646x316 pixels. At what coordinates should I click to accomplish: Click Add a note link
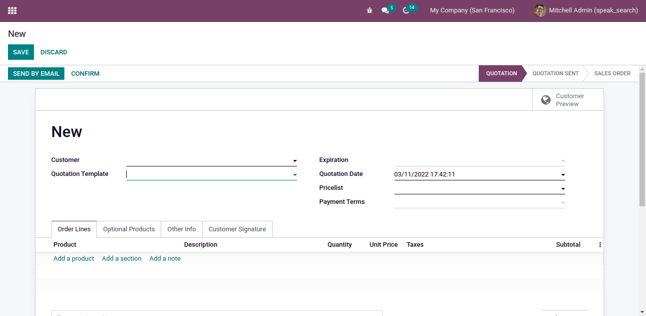click(165, 259)
